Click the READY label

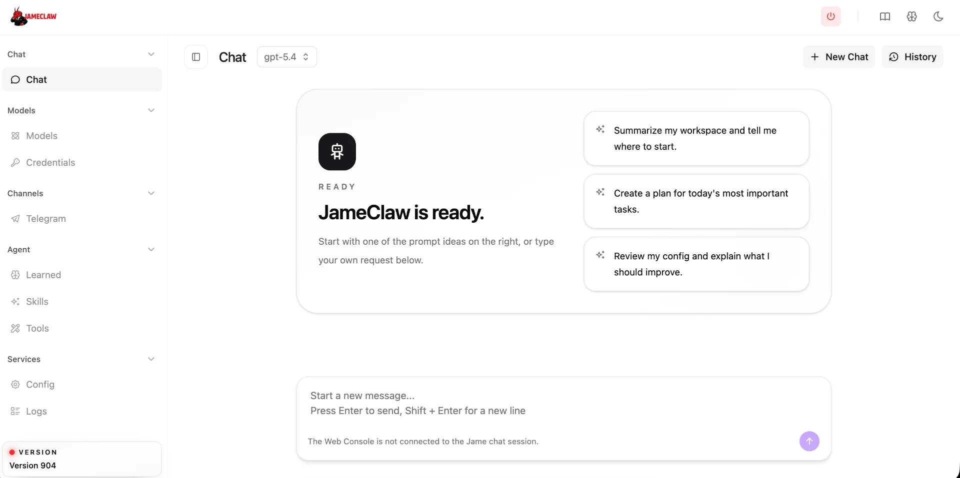click(x=337, y=187)
